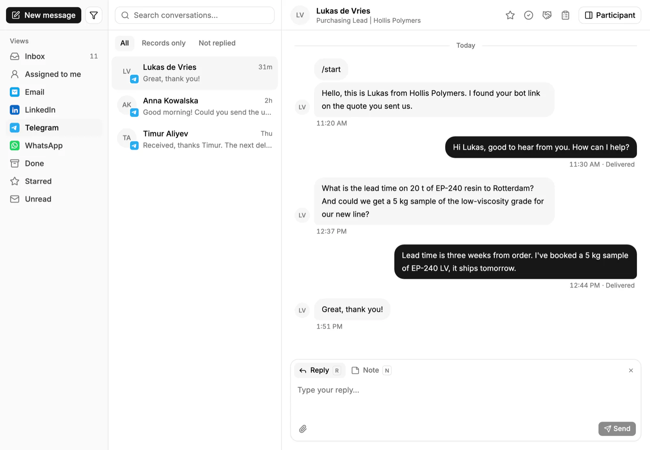Screen dimensions: 650x450
Task: Attach a file with the paperclip icon
Action: point(303,429)
